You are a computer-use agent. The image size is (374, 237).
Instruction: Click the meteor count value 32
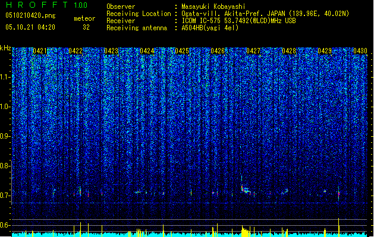click(86, 27)
